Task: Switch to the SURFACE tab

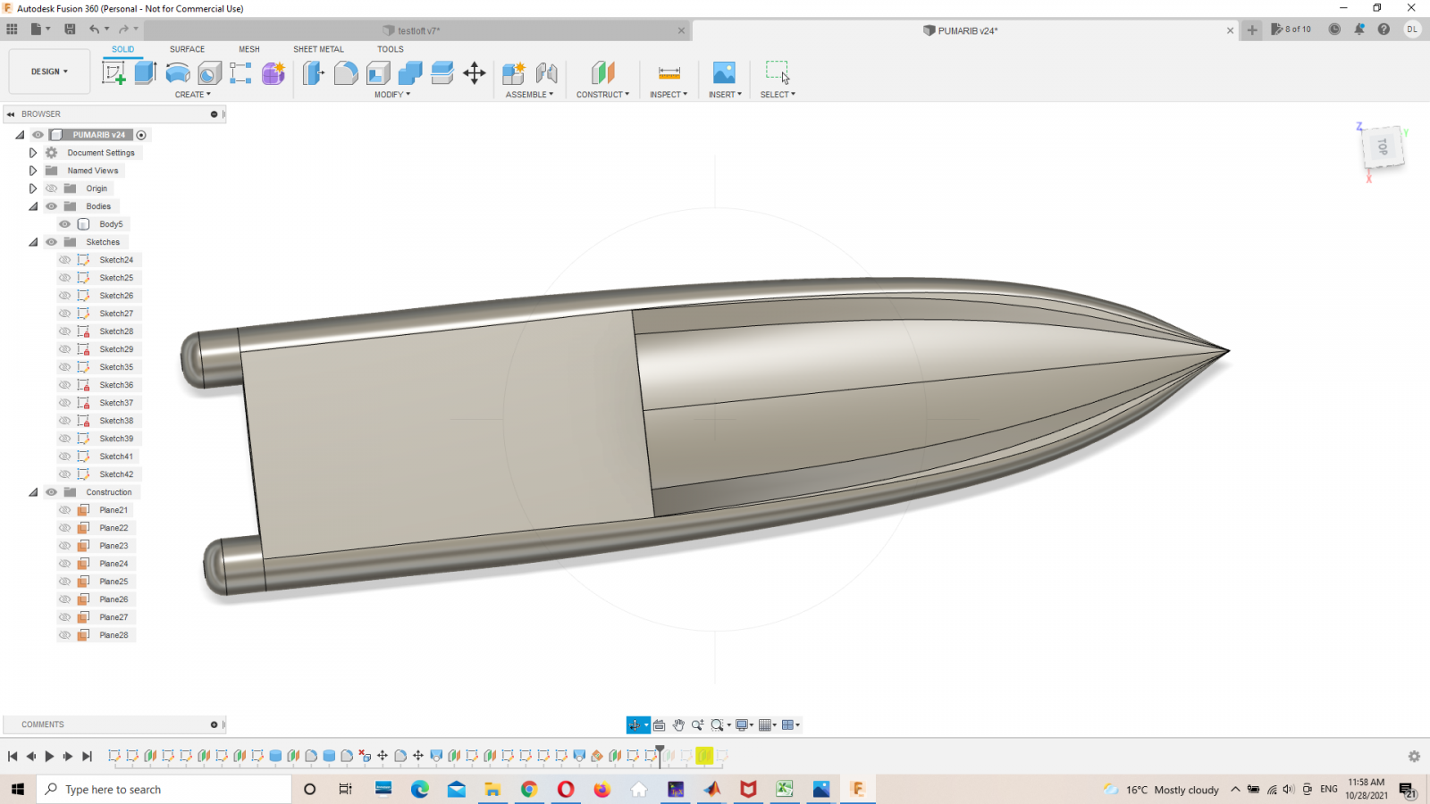Action: click(x=187, y=49)
